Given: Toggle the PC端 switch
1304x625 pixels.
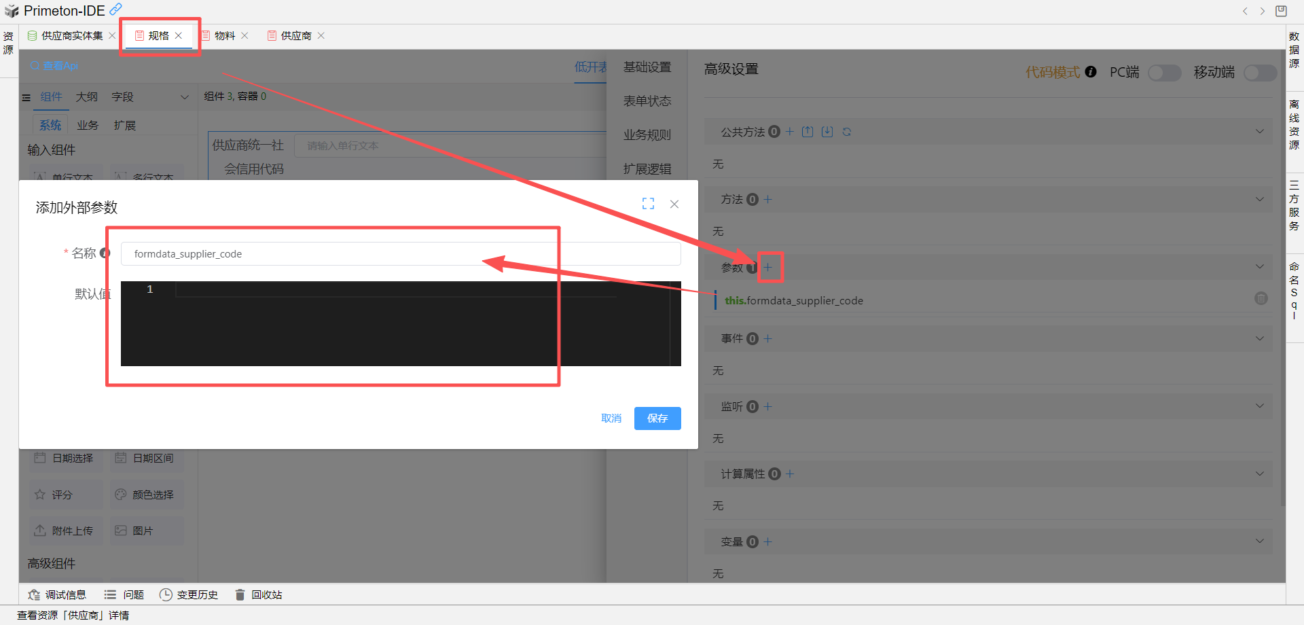Looking at the screenshot, I should pos(1164,73).
